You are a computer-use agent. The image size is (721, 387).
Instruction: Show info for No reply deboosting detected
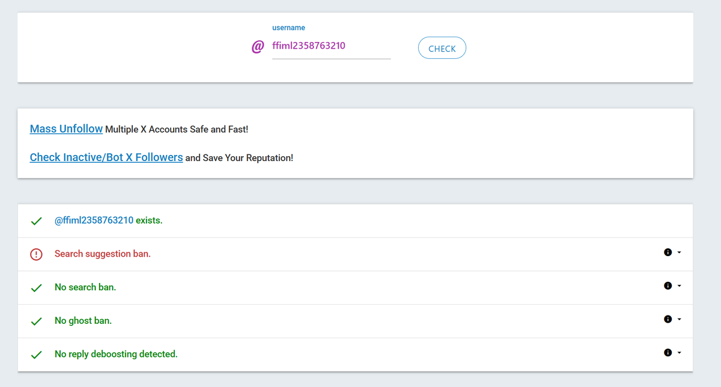coord(668,353)
